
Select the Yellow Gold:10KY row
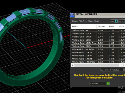point(98,34)
